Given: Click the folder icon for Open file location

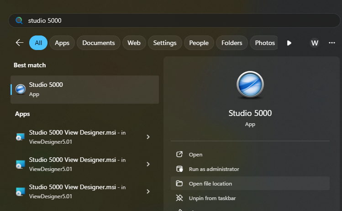Looking at the screenshot, I should tap(179, 184).
